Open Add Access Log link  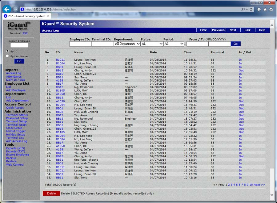click(17, 141)
